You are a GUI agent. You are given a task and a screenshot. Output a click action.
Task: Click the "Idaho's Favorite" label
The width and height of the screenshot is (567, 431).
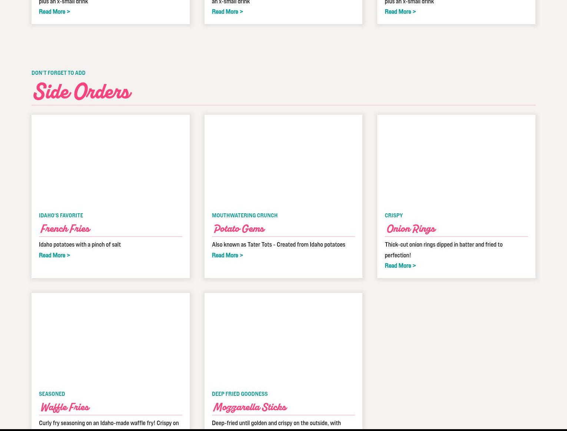point(61,215)
